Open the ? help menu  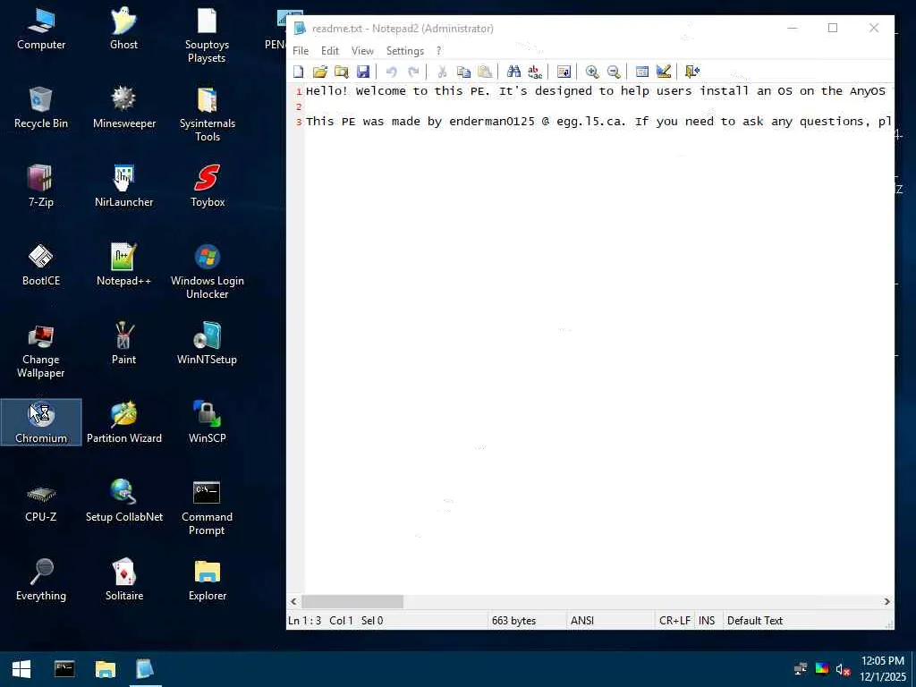(x=438, y=51)
